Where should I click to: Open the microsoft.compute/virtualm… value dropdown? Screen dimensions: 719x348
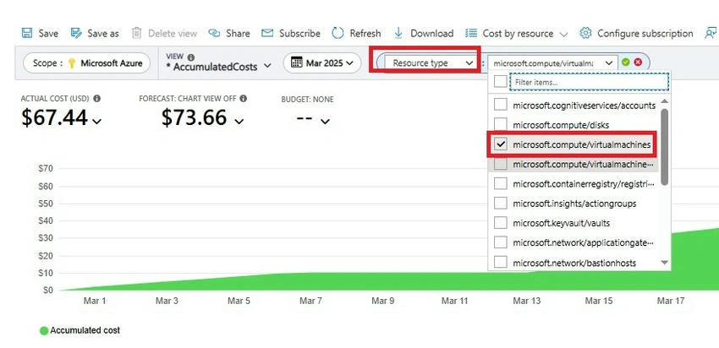click(x=552, y=63)
